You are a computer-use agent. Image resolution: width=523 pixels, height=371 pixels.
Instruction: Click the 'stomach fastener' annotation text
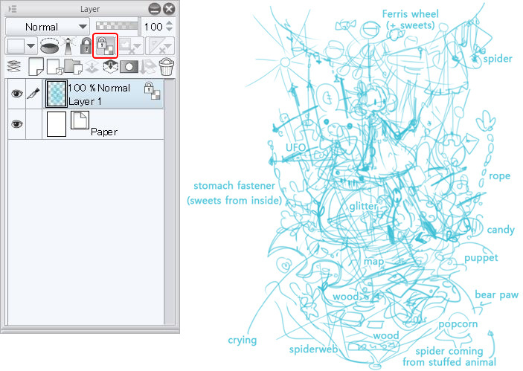[x=234, y=185]
